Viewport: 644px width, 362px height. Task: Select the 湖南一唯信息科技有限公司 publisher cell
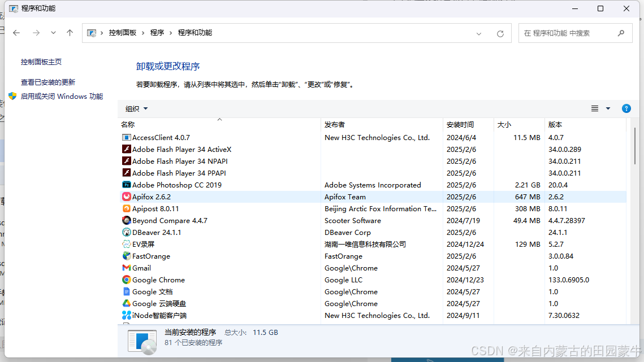point(365,244)
